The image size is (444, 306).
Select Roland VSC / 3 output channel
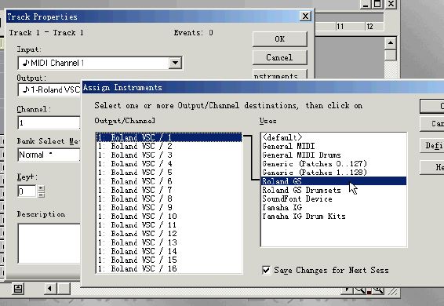(169, 155)
